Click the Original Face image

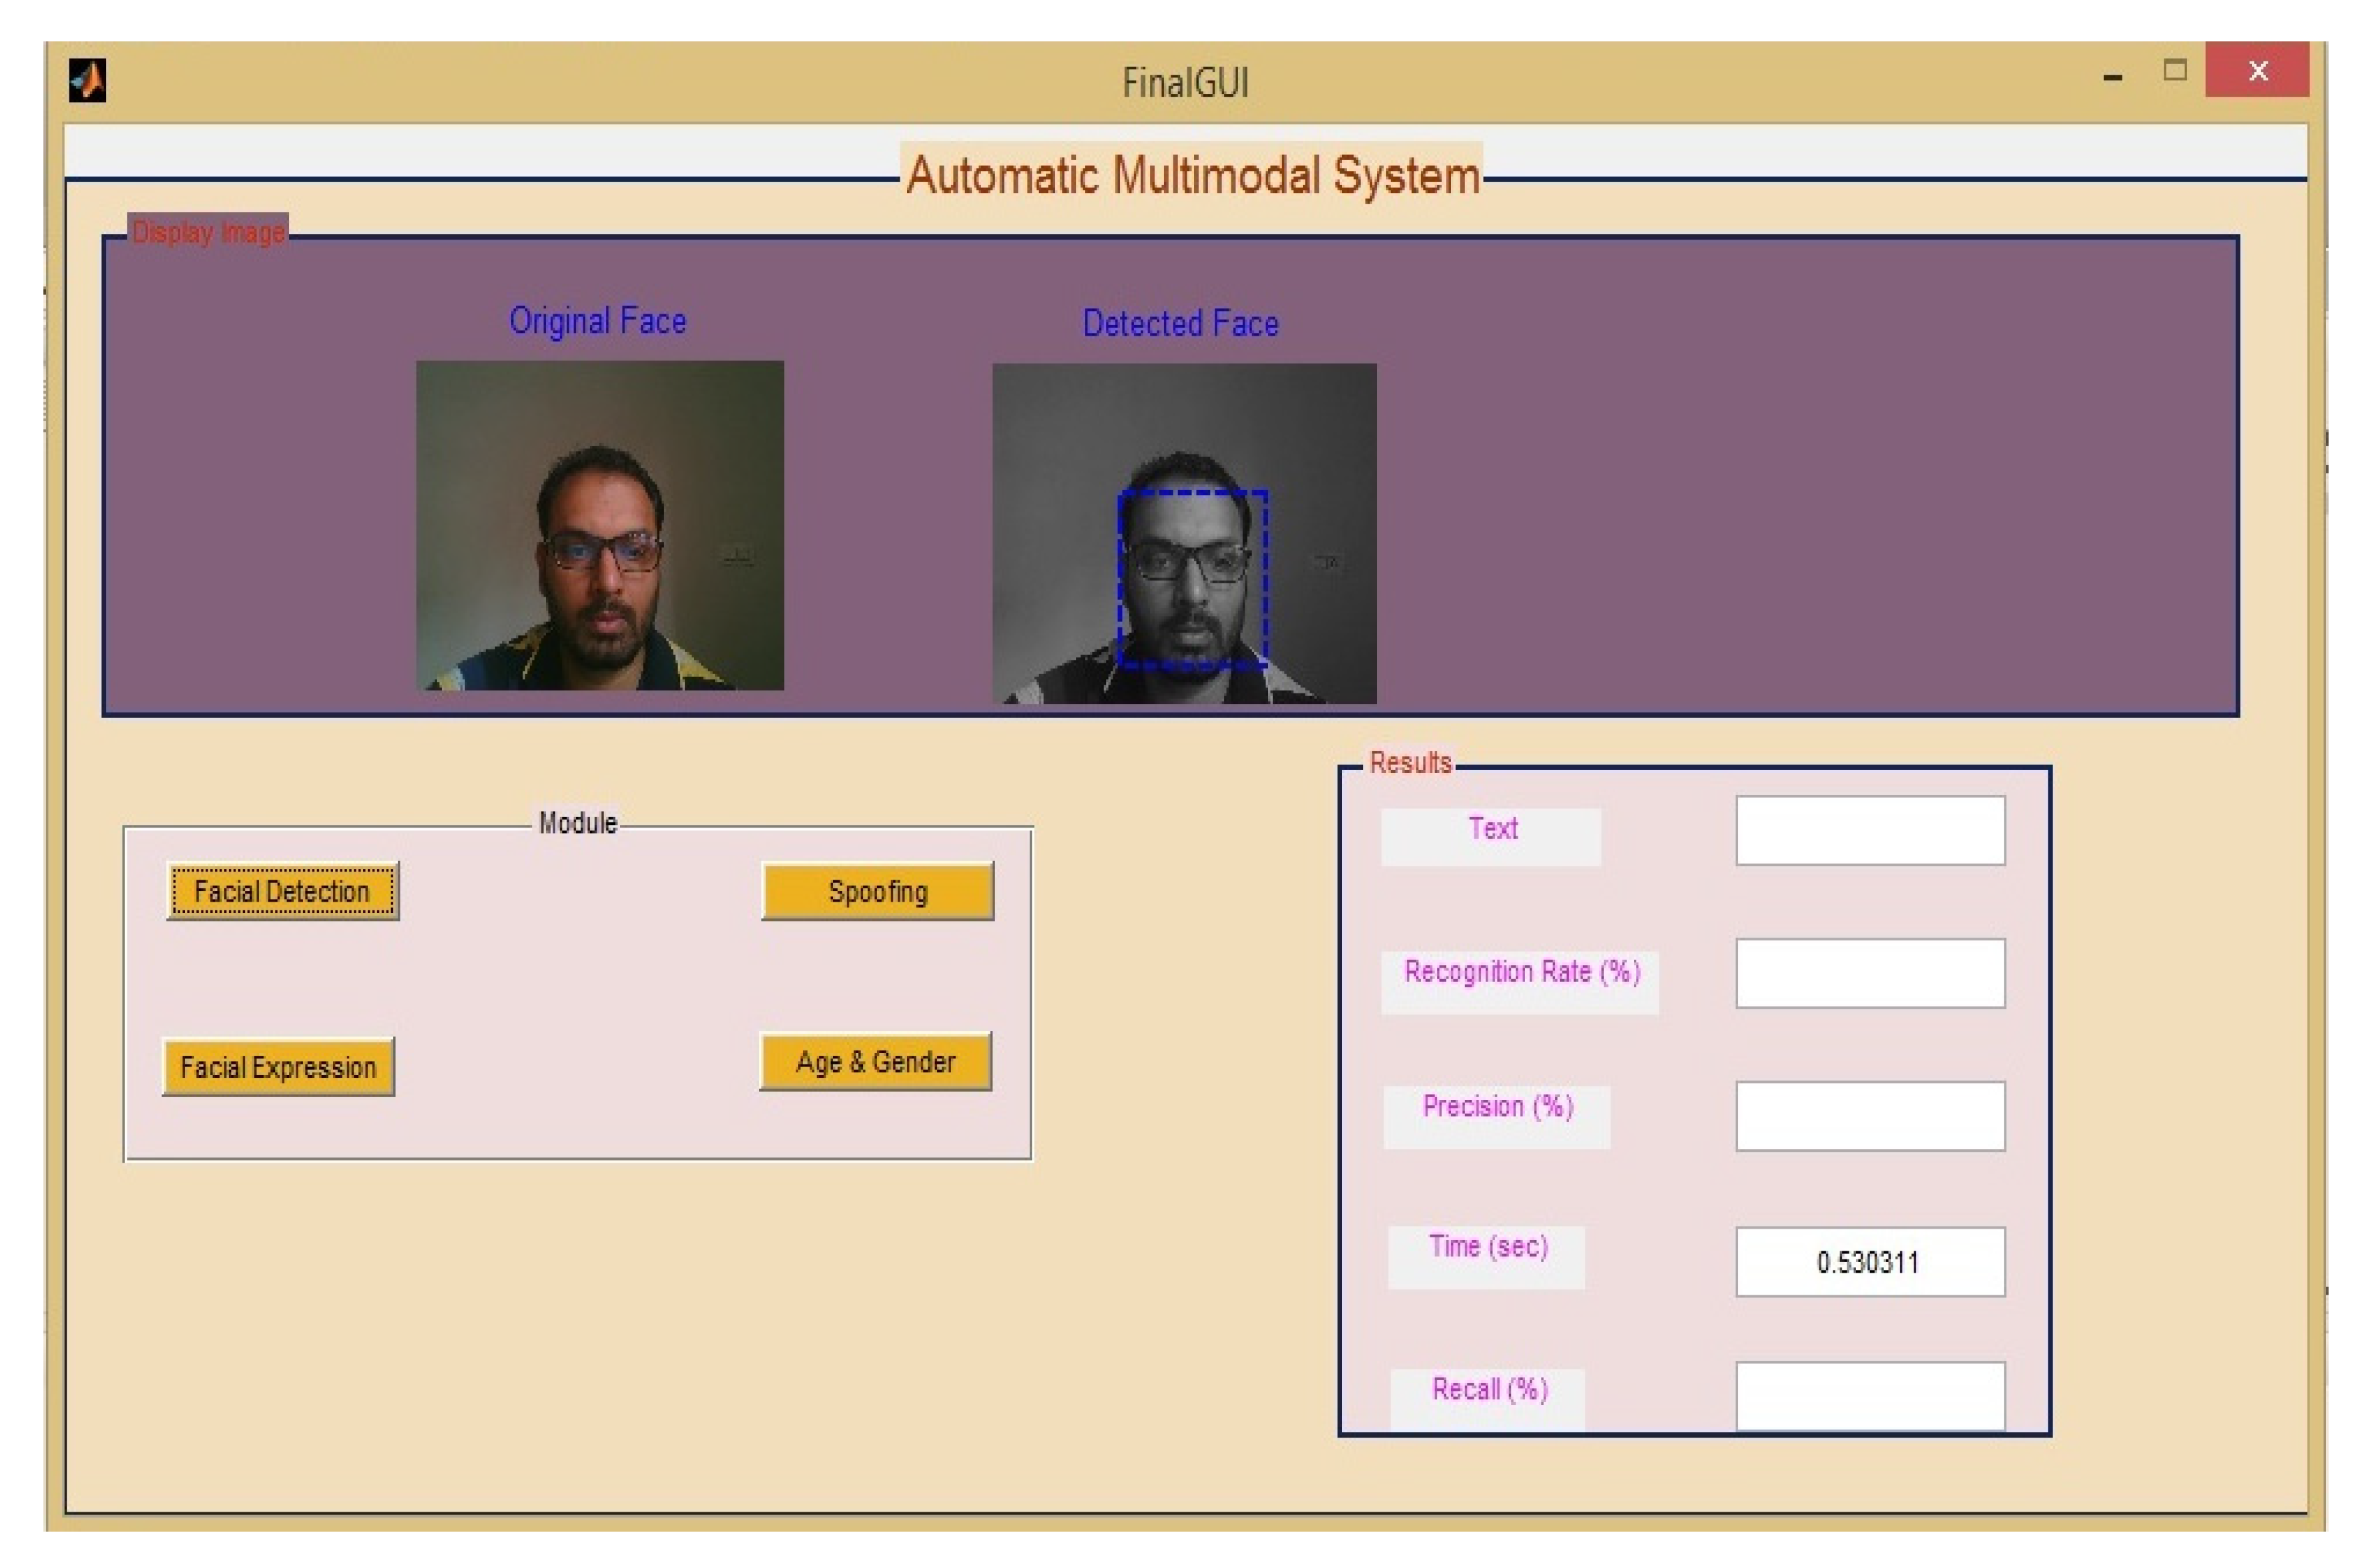tap(600, 525)
